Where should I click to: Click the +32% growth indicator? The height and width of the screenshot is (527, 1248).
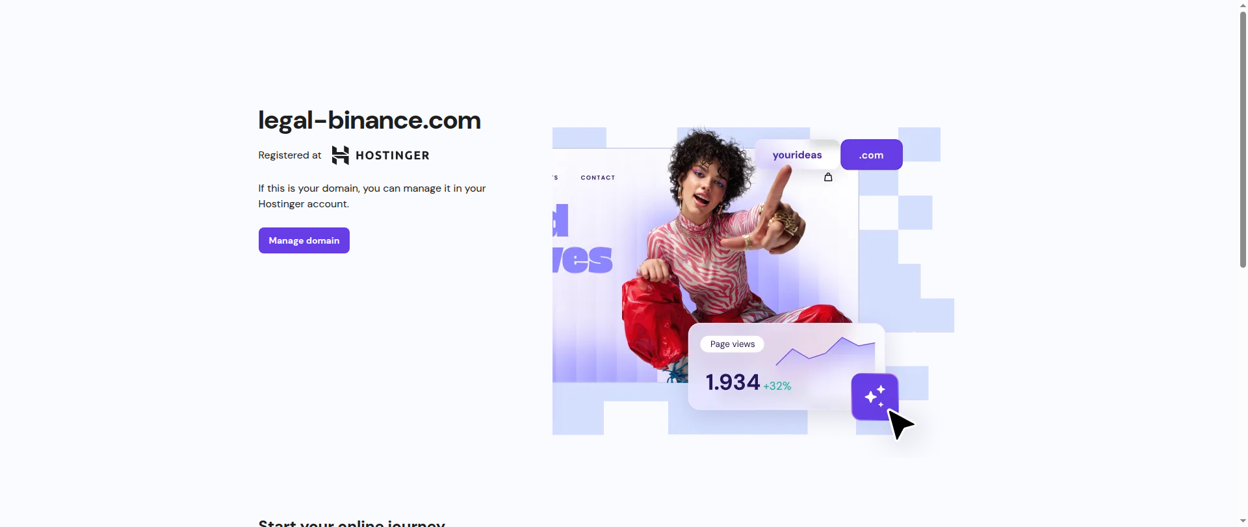point(777,386)
